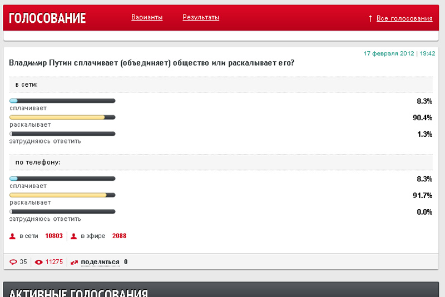
Task: Click online затрудняюсь ответить bar at 1.3%
Action: [x=62, y=133]
